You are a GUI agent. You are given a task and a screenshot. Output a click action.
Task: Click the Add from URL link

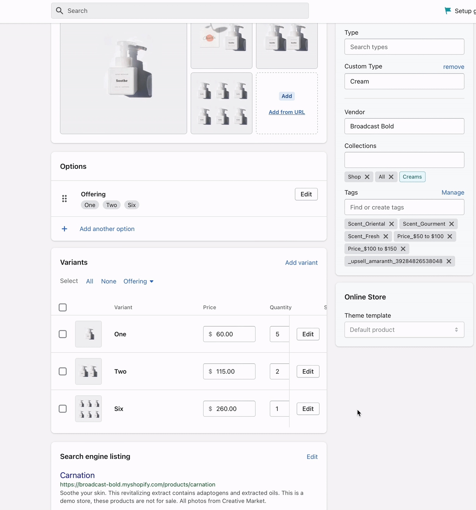pyautogui.click(x=287, y=112)
